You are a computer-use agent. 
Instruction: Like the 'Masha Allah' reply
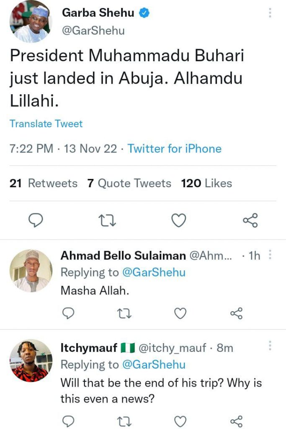(180, 313)
